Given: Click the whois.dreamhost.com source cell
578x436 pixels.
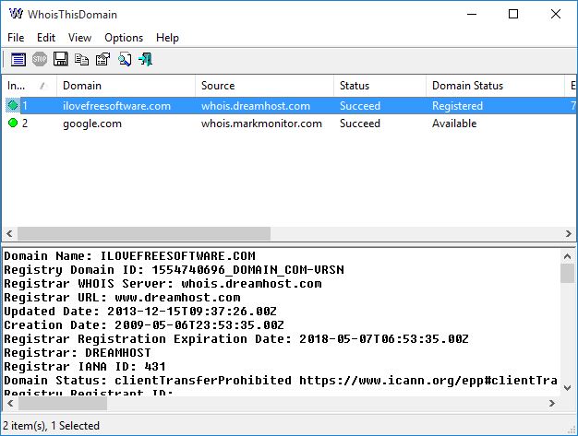Looking at the screenshot, I should pyautogui.click(x=256, y=106).
